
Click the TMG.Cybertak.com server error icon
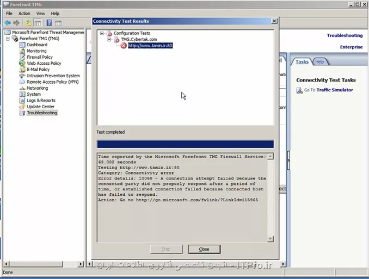tap(116, 39)
